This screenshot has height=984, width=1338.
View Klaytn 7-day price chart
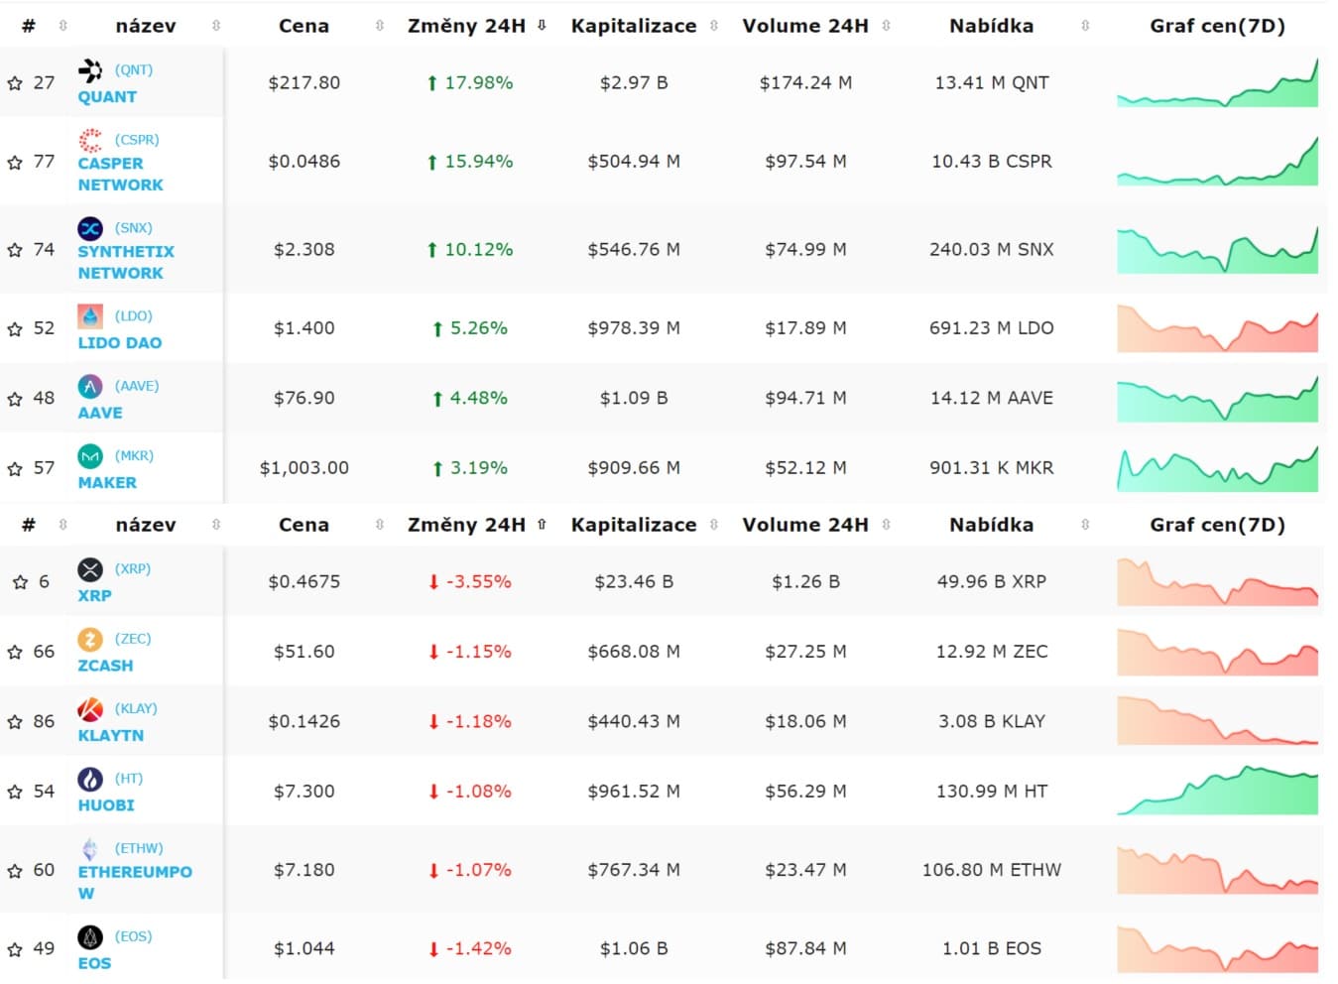point(1217,721)
